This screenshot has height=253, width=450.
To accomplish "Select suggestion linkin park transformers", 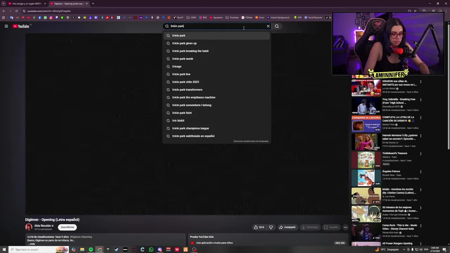I will [216, 90].
